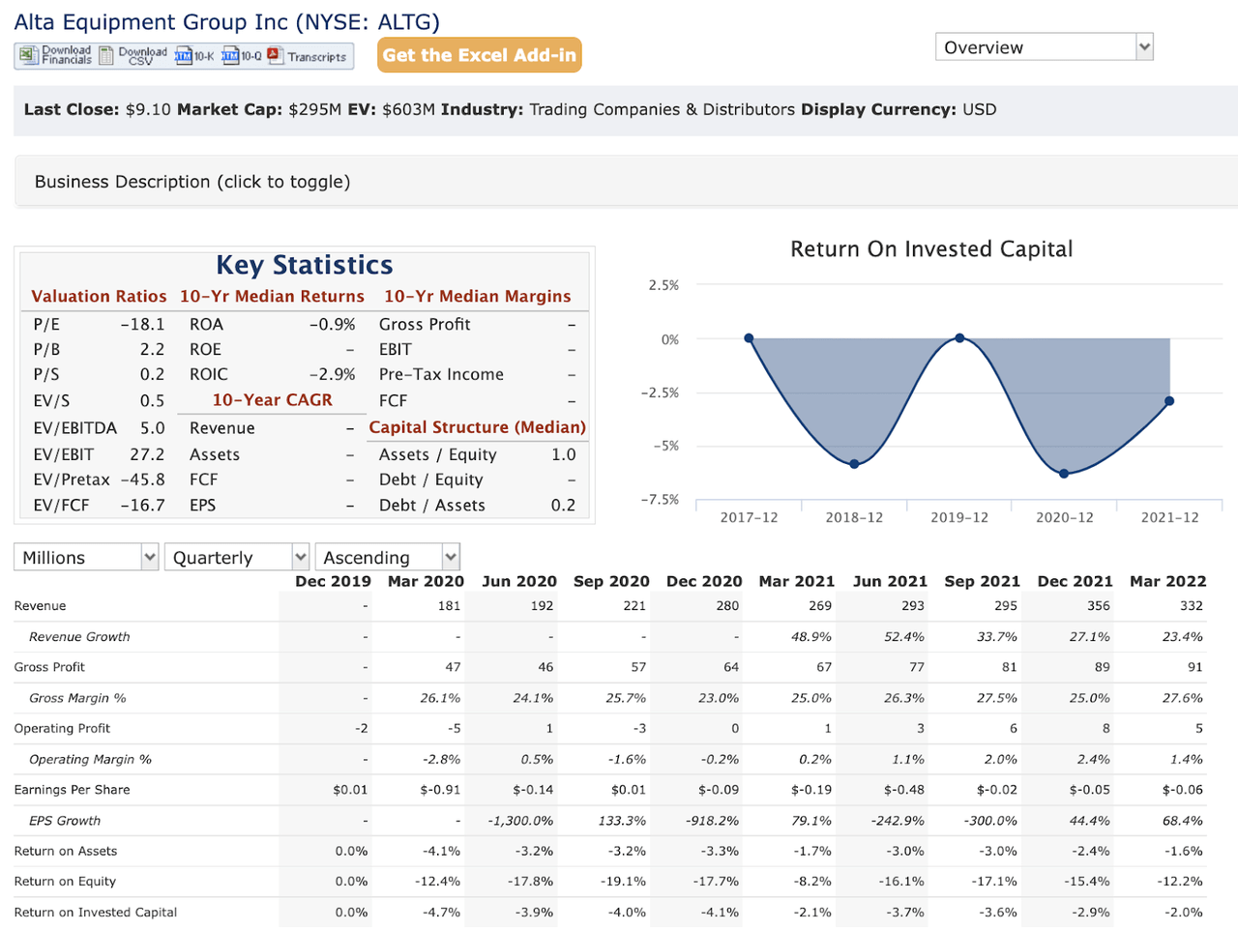This screenshot has width=1238, height=931.
Task: Click the Return On Invested Capital chart title
Action: 931,249
